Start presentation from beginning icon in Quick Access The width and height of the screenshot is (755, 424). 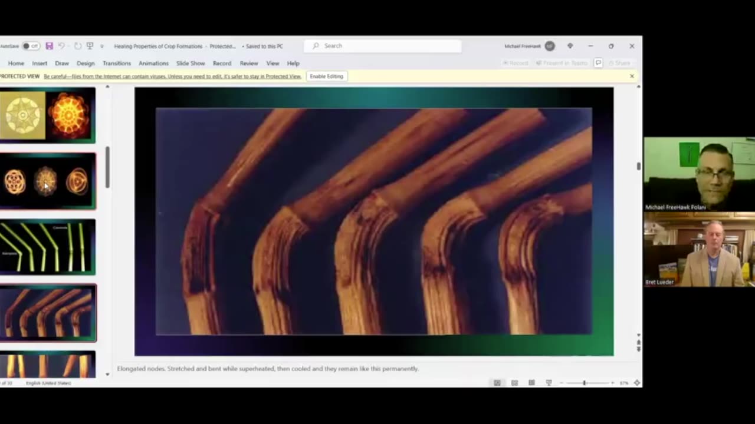click(x=90, y=46)
